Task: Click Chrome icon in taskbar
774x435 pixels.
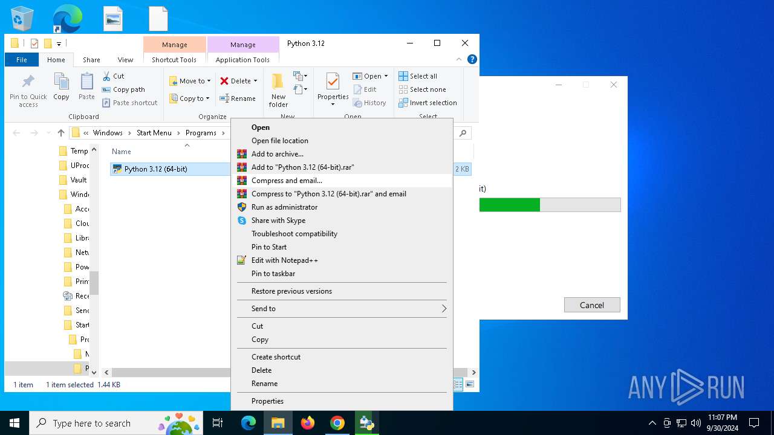Action: pos(337,423)
